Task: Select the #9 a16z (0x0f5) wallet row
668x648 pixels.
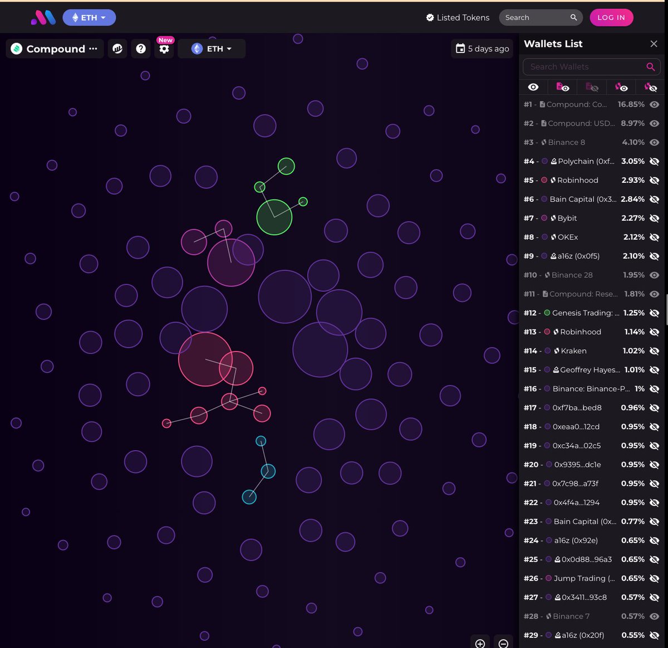Action: (591, 256)
